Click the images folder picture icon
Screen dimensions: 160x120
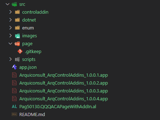[x=17, y=36]
